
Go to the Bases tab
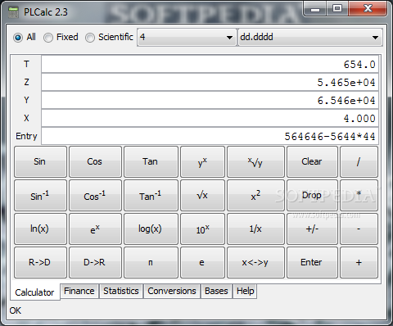coord(216,291)
